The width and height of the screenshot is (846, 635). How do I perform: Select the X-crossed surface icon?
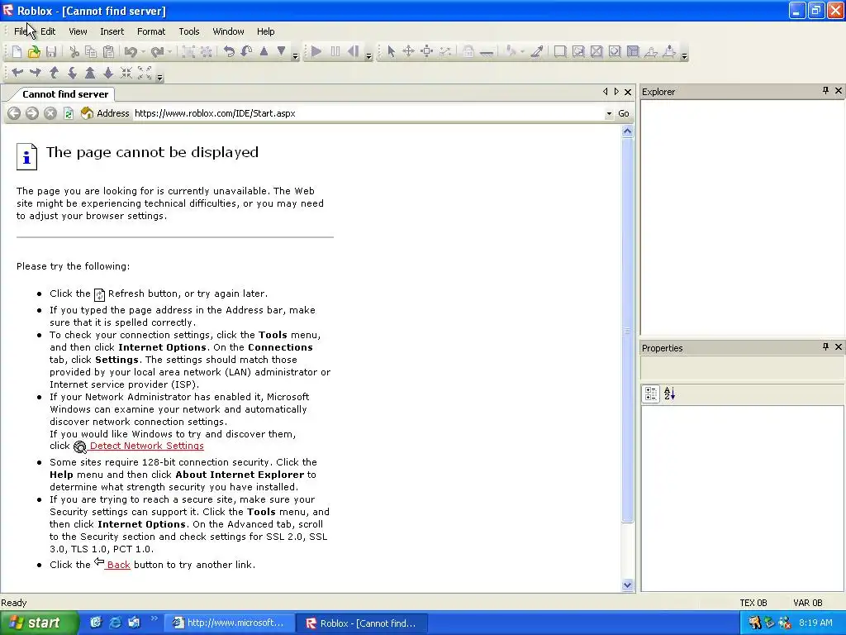[596, 52]
